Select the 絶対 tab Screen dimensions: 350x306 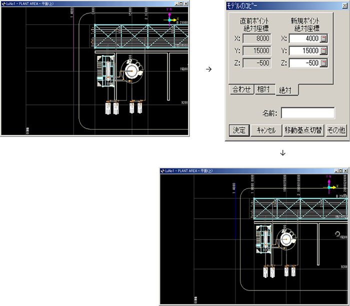pos(286,90)
